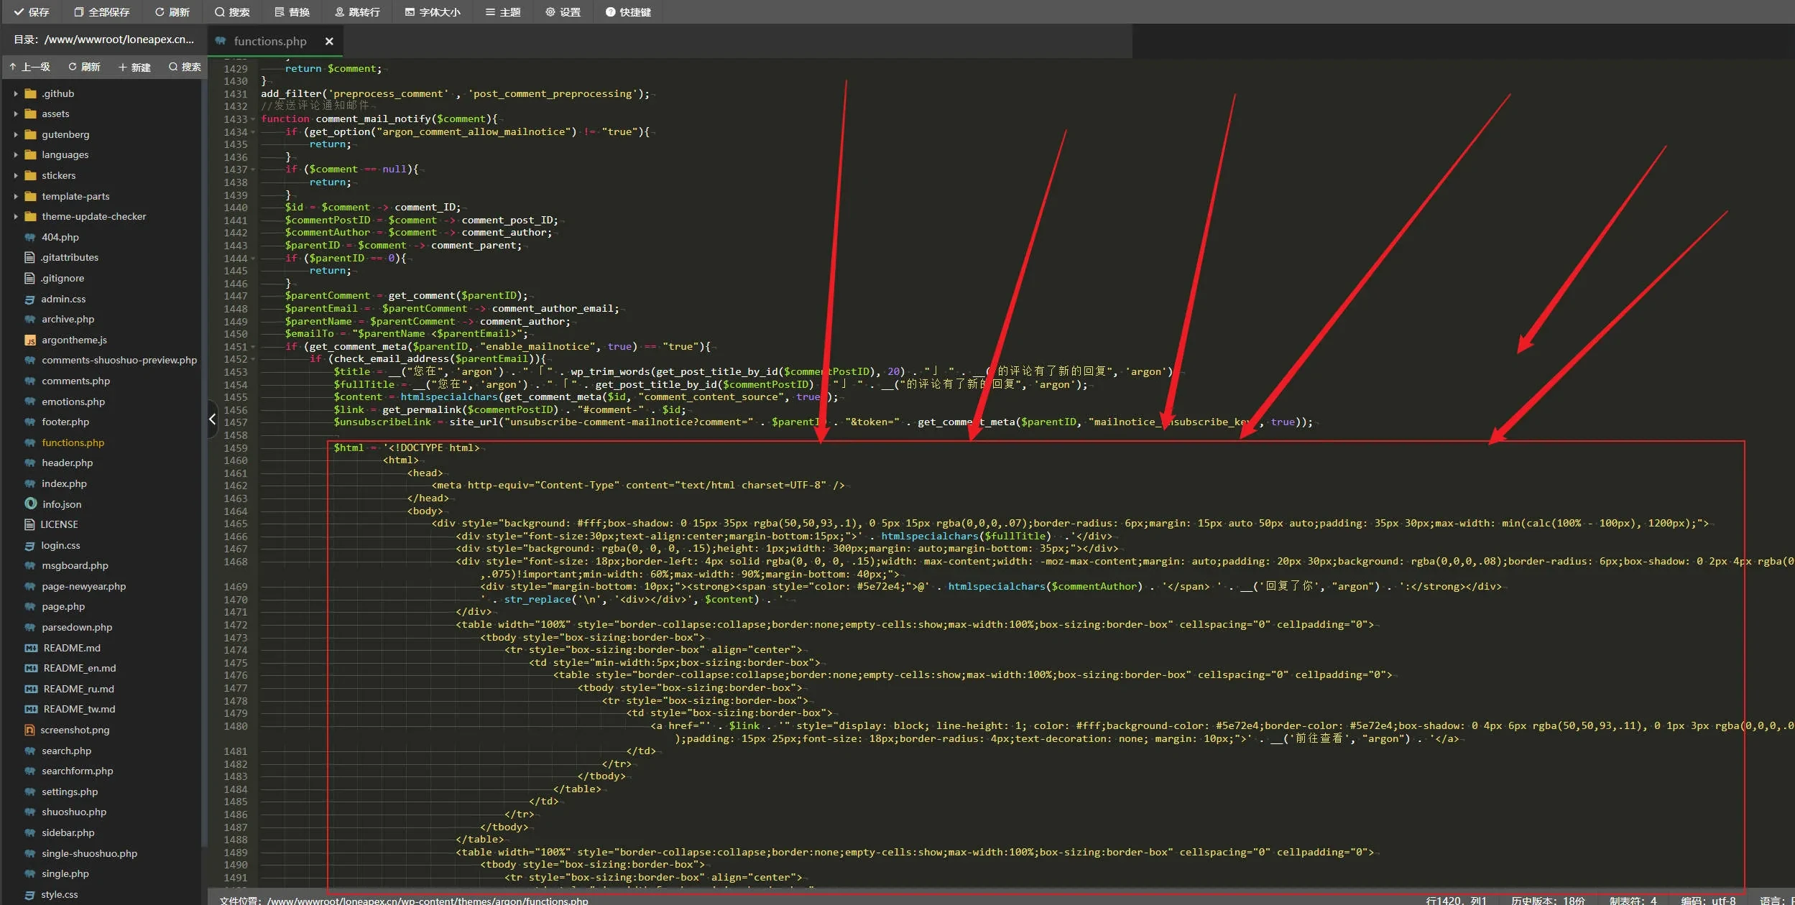
Task: Go up one directory level (上一级)
Action: coord(30,67)
